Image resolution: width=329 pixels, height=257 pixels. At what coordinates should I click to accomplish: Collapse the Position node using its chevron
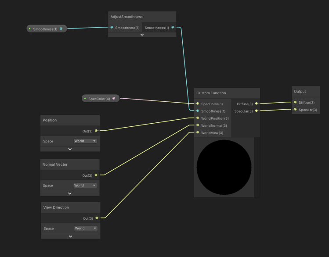tap(70, 149)
